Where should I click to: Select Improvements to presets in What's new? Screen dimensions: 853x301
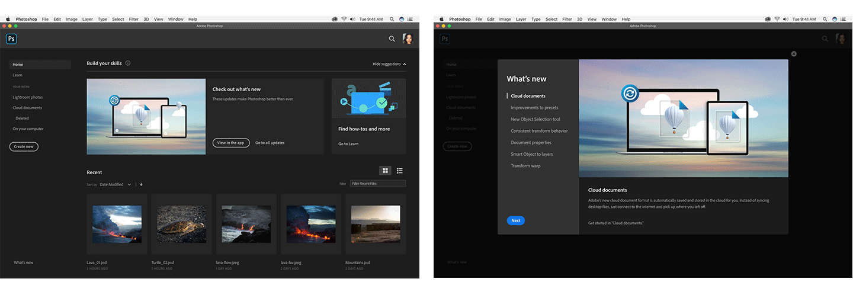(535, 108)
